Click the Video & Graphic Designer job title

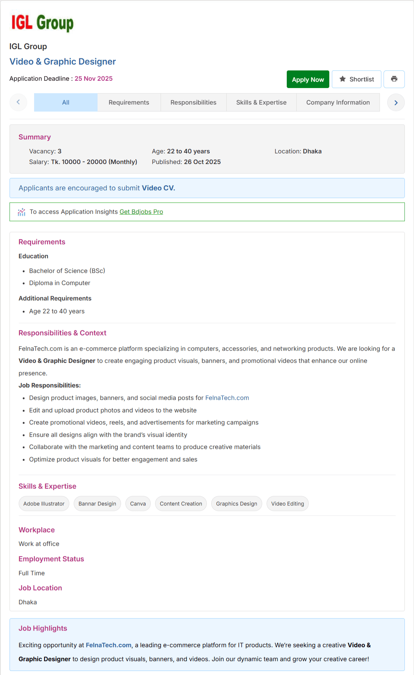point(63,62)
